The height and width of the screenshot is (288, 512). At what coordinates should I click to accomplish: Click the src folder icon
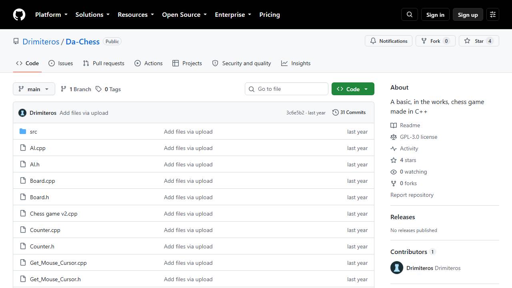(23, 132)
